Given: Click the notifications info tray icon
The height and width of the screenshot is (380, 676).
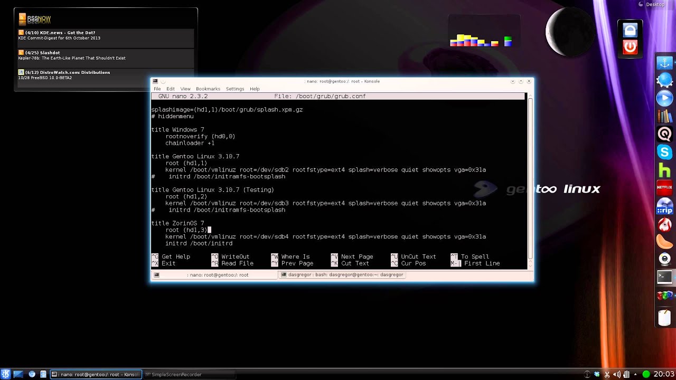Looking at the screenshot, I should (587, 374).
